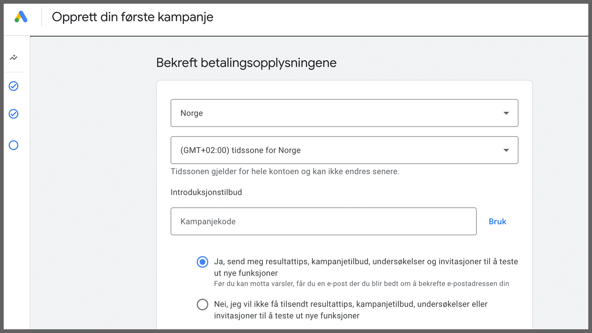
Task: Click the 'Før du kan motta varsler' hint text
Action: coord(361,284)
